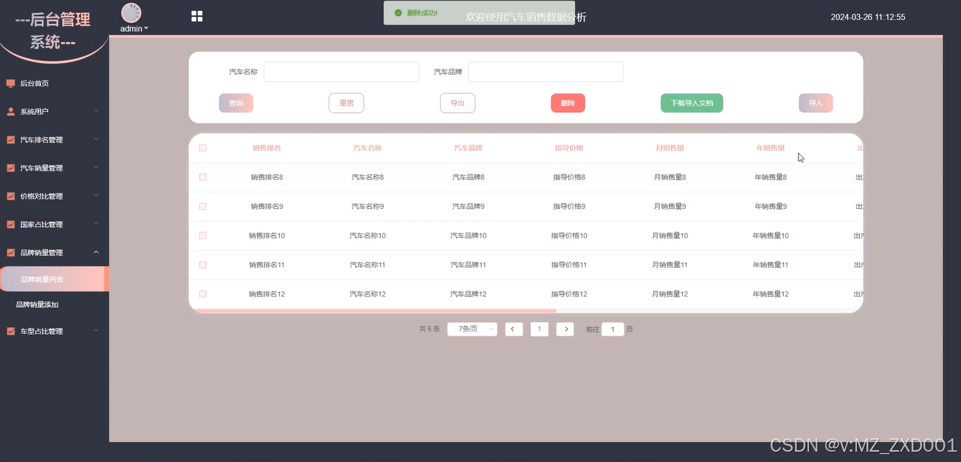Check the row 销售排名12 checkbox
Viewport: 961px width, 462px height.
click(203, 294)
